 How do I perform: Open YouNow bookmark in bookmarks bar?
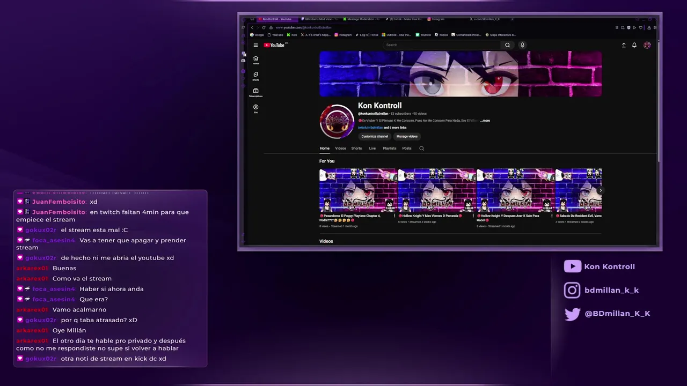point(423,35)
